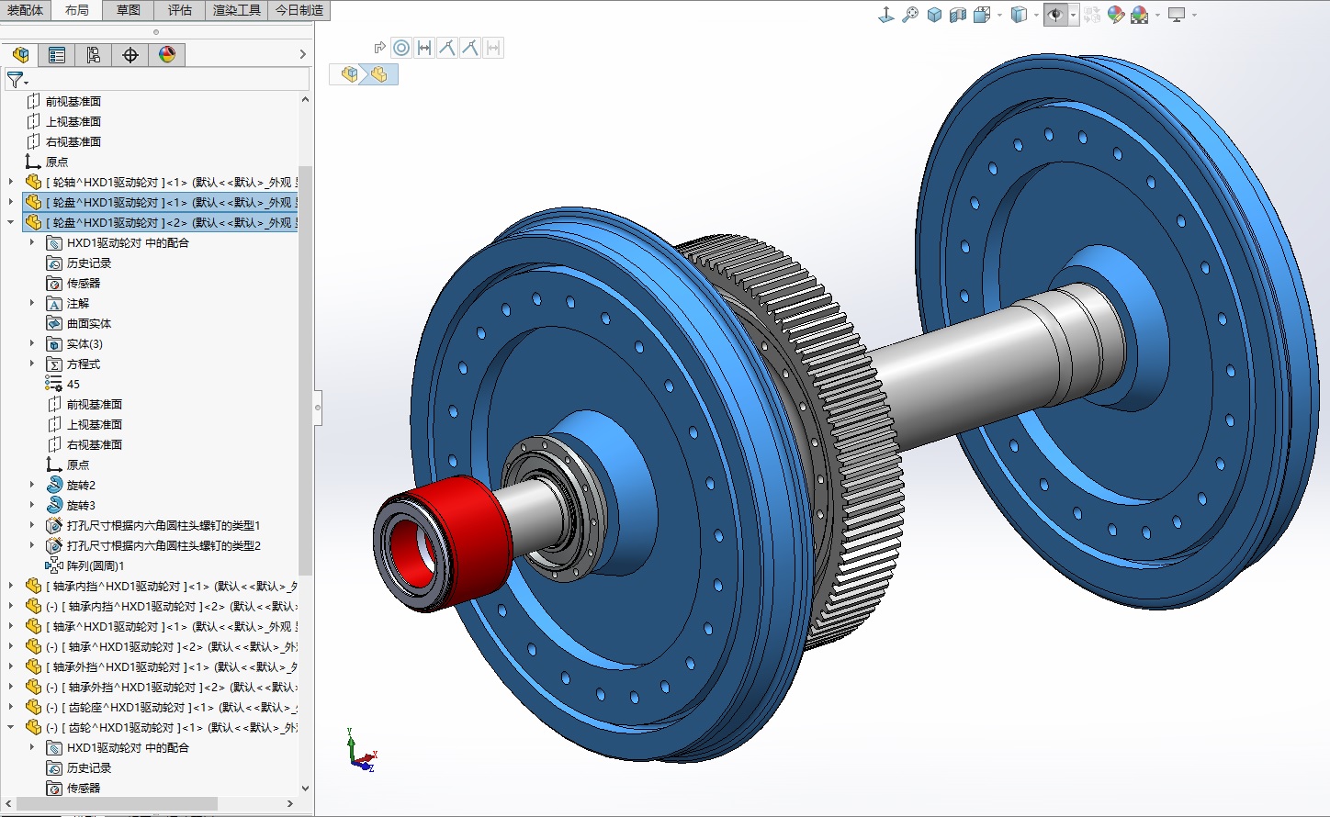Expand the 轮轴^HXD1驱动轮对 <1> node
The width and height of the screenshot is (1330, 817).
11,182
